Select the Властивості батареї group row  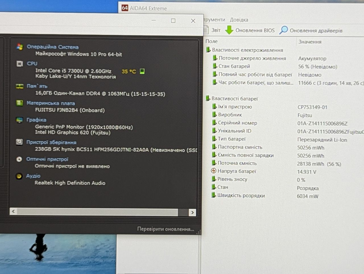[x=234, y=98]
